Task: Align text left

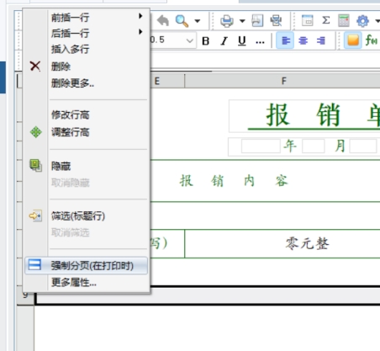Action: tap(285, 40)
